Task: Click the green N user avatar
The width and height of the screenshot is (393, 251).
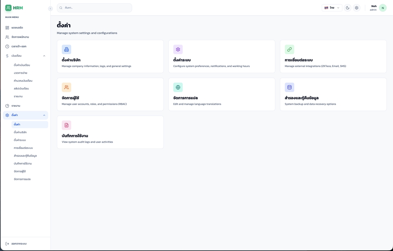Action: point(383,8)
